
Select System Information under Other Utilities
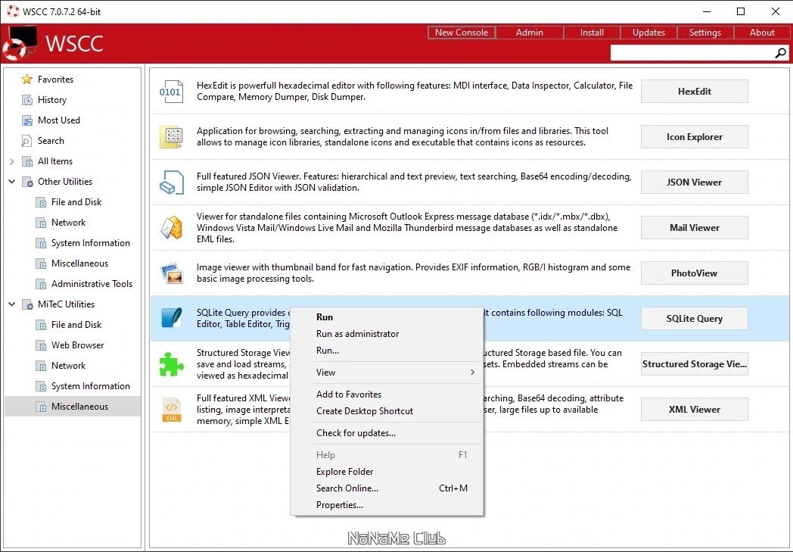pyautogui.click(x=73, y=243)
